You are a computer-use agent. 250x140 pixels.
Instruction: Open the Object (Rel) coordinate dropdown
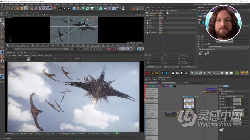click(153, 67)
